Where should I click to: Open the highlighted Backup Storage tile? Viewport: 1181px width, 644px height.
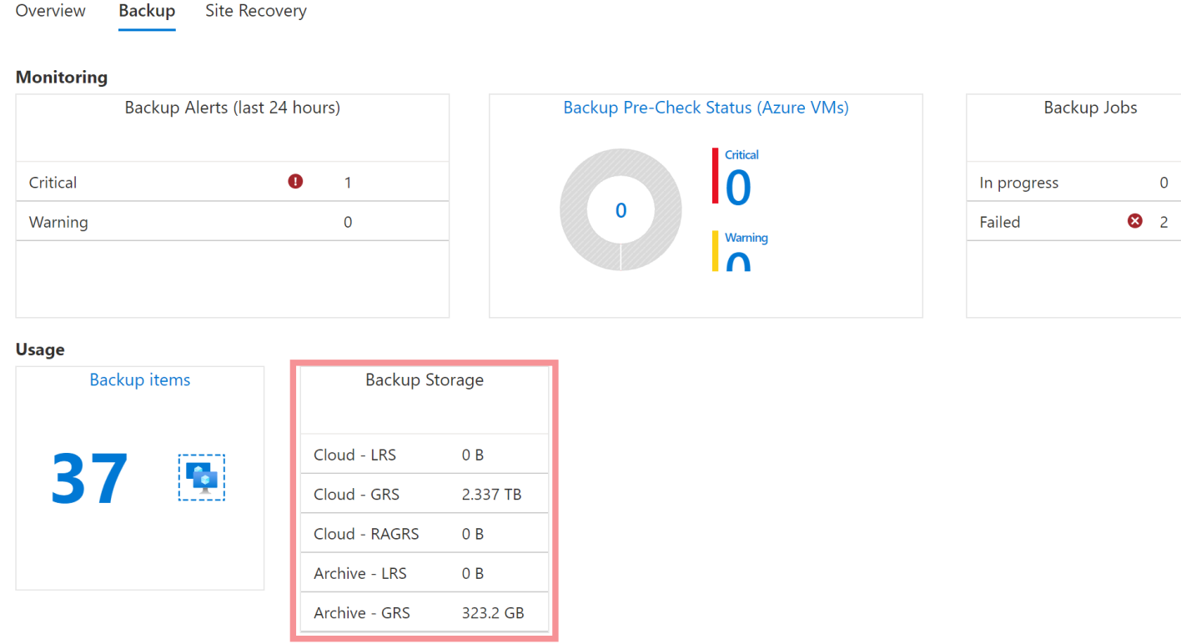(x=424, y=380)
